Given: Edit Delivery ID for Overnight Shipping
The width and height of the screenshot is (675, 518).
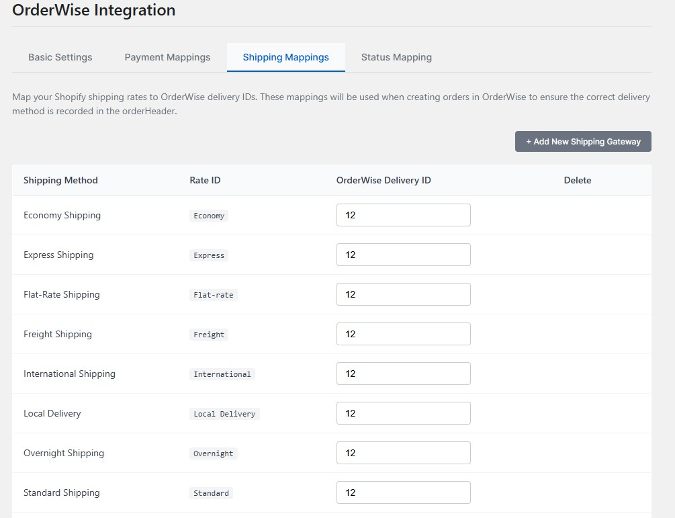Looking at the screenshot, I should point(404,453).
